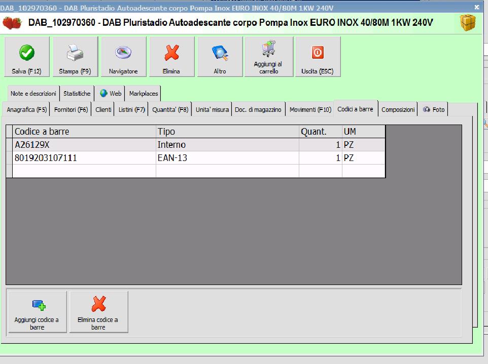The image size is (488, 364).
Task: Open the Unita' misura tab
Action: [x=212, y=110]
